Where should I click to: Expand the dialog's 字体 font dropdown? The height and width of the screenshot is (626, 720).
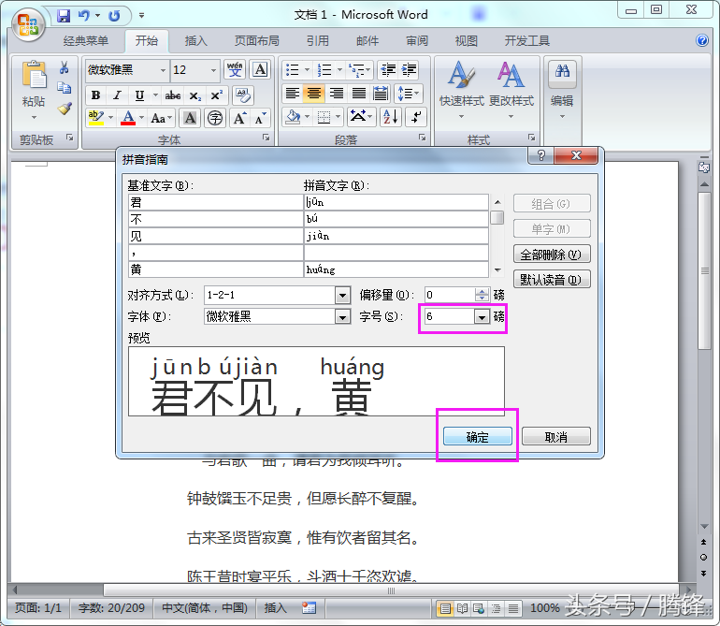pos(342,316)
